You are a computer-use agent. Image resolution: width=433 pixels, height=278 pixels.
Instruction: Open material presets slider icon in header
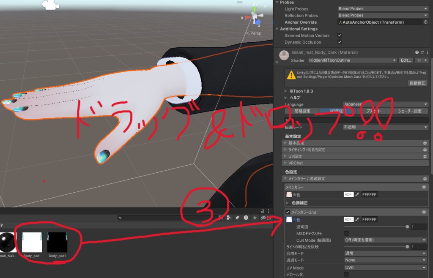422,52
